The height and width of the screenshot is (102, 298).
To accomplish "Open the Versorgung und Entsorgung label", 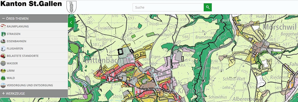I will point(30,85).
